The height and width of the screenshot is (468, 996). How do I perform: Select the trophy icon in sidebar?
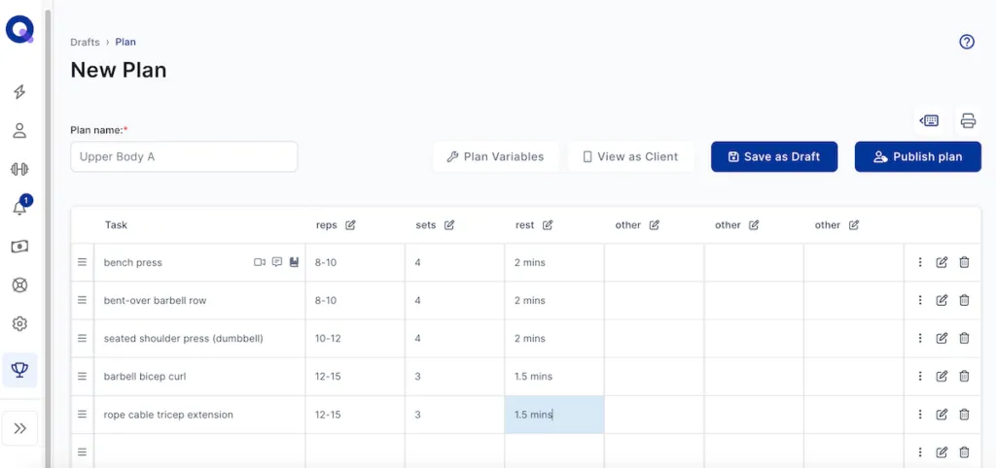click(19, 370)
